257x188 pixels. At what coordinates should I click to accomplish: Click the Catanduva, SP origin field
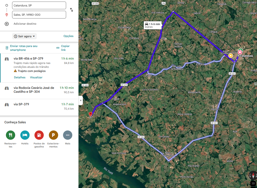(x=39, y=5)
